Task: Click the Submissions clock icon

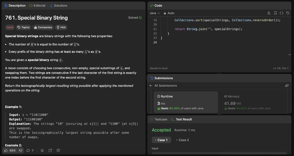Action: 152,78
